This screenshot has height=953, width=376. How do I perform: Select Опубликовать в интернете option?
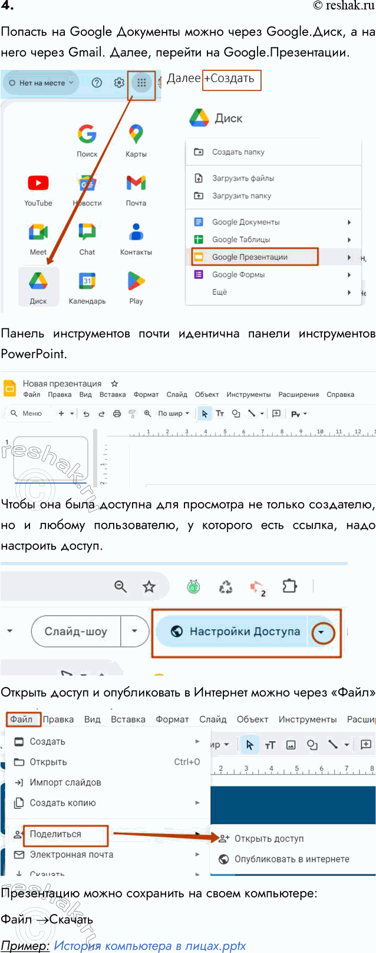pos(291,859)
